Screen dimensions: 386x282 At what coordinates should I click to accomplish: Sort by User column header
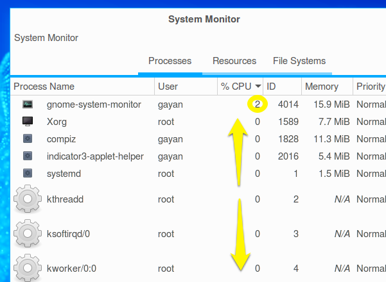pyautogui.click(x=186, y=87)
